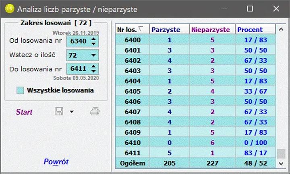Screen dimensions: 290x174
Task: Open the Wstecz o ilość 72 dropdown
Action: (93, 55)
